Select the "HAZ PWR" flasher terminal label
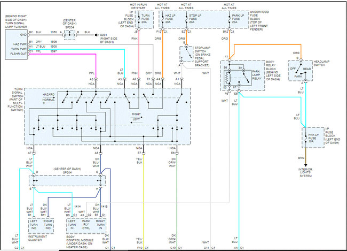The image size is (347, 251). pyautogui.click(x=20, y=44)
